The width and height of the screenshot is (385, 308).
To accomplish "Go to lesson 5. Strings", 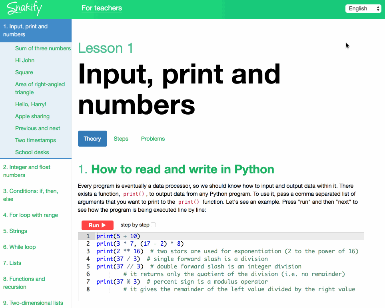I will (15, 231).
